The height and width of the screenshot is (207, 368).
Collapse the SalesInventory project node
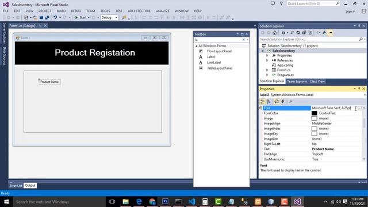point(263,51)
